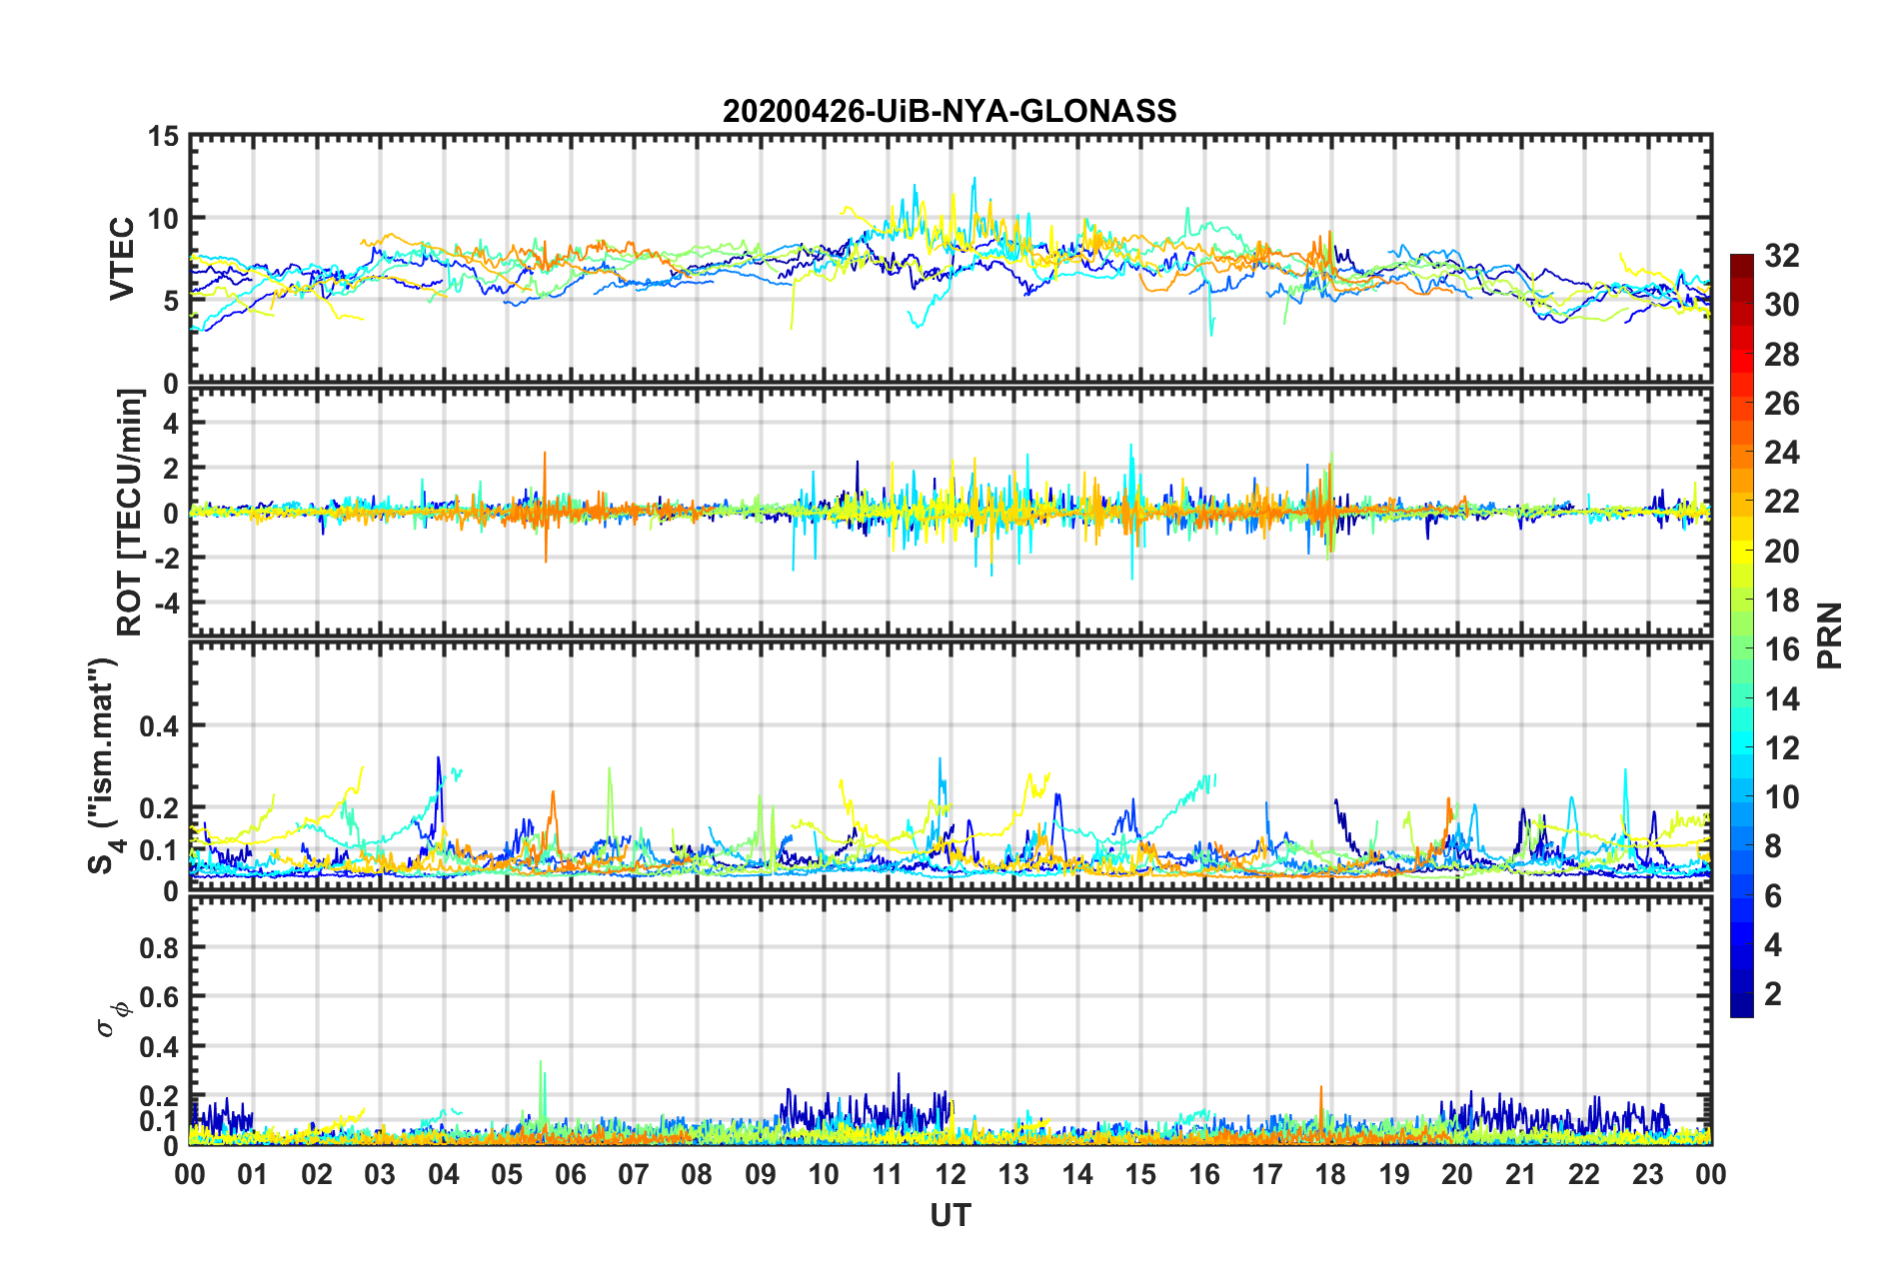Click x-axis hour label 11
This screenshot has width=1901, height=1271.
(887, 1174)
